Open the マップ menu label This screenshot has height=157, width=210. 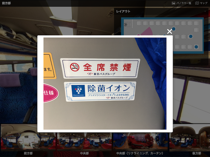[x=204, y=3]
